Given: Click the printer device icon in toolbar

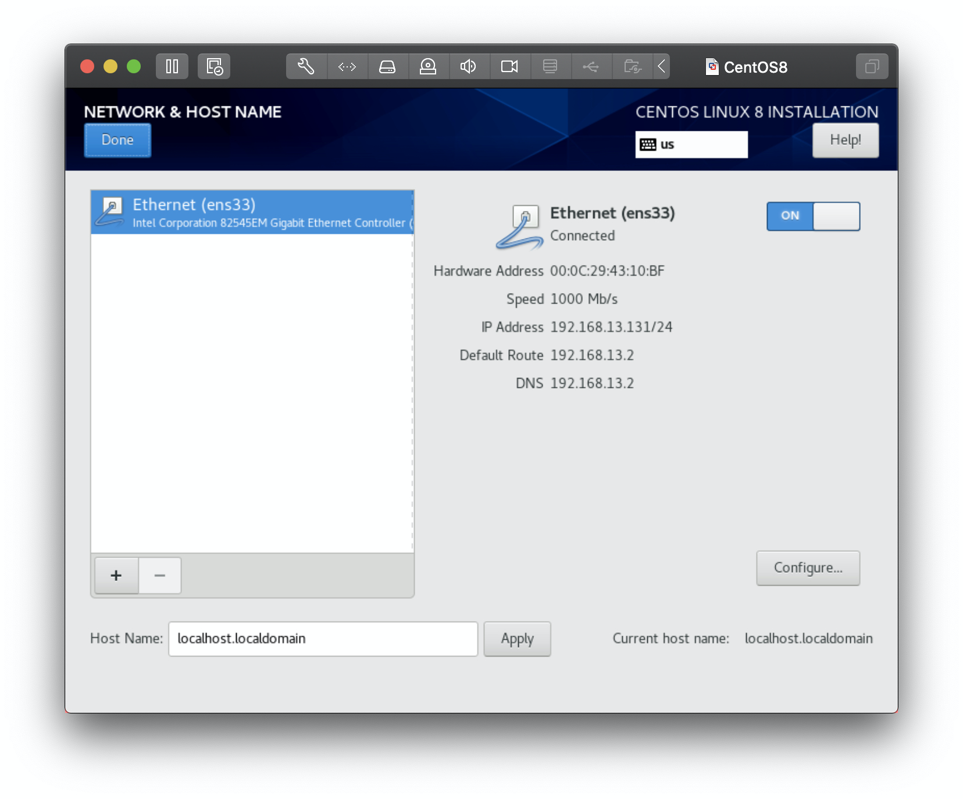Looking at the screenshot, I should pyautogui.click(x=550, y=66).
